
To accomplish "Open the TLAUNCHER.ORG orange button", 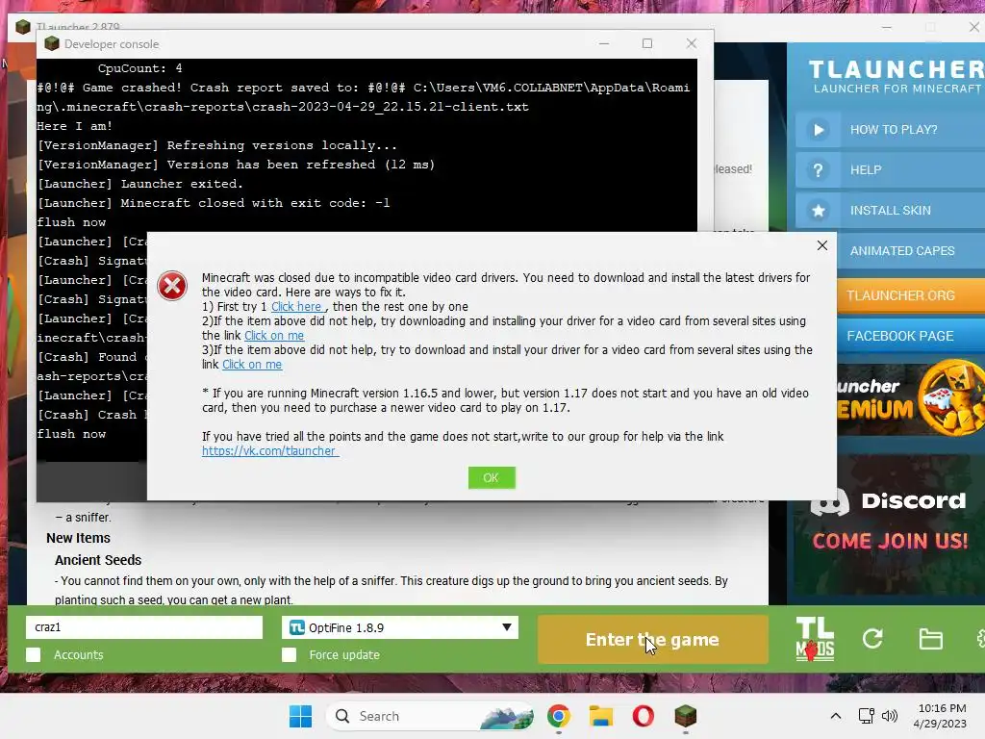I will coord(911,295).
